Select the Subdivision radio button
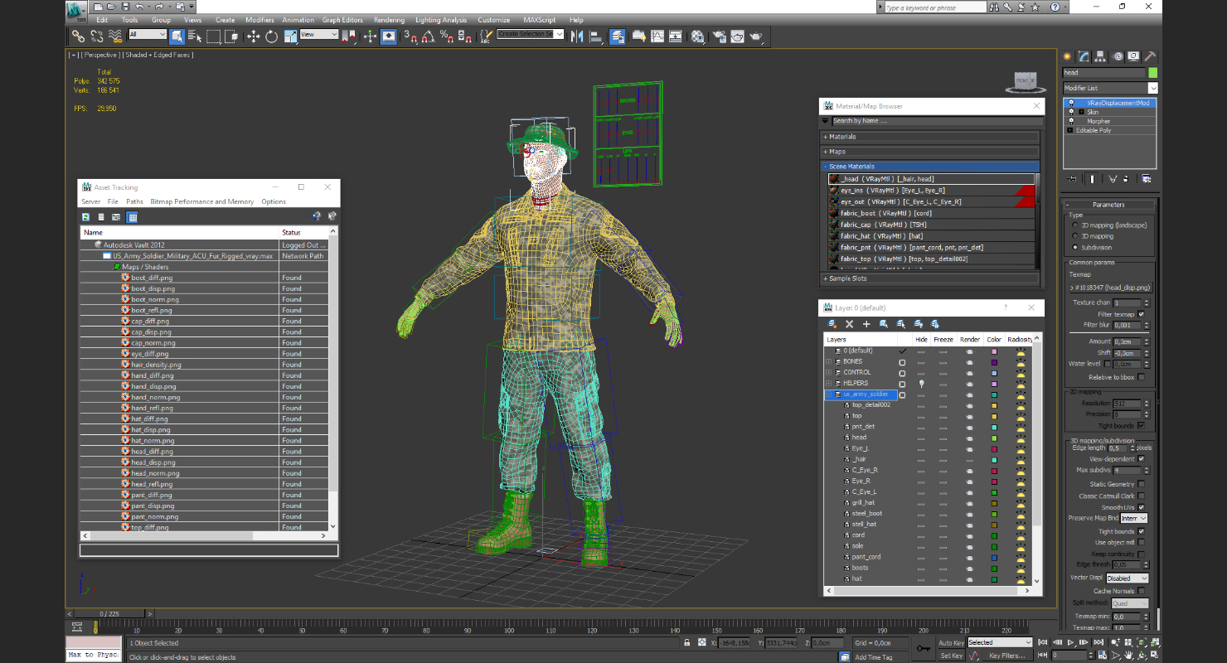This screenshot has width=1227, height=663. [1076, 247]
